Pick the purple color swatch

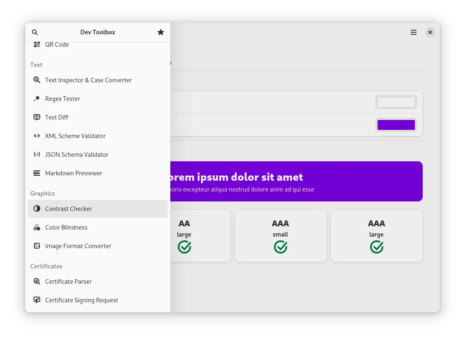point(396,125)
